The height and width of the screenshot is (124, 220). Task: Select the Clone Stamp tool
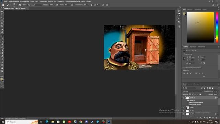pos(2,38)
